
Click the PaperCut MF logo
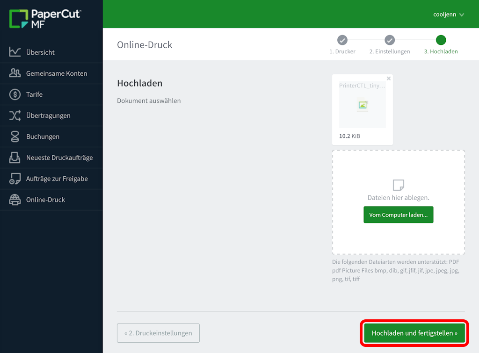[x=45, y=19]
